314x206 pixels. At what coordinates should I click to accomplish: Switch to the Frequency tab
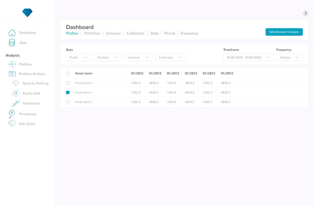[x=189, y=33]
